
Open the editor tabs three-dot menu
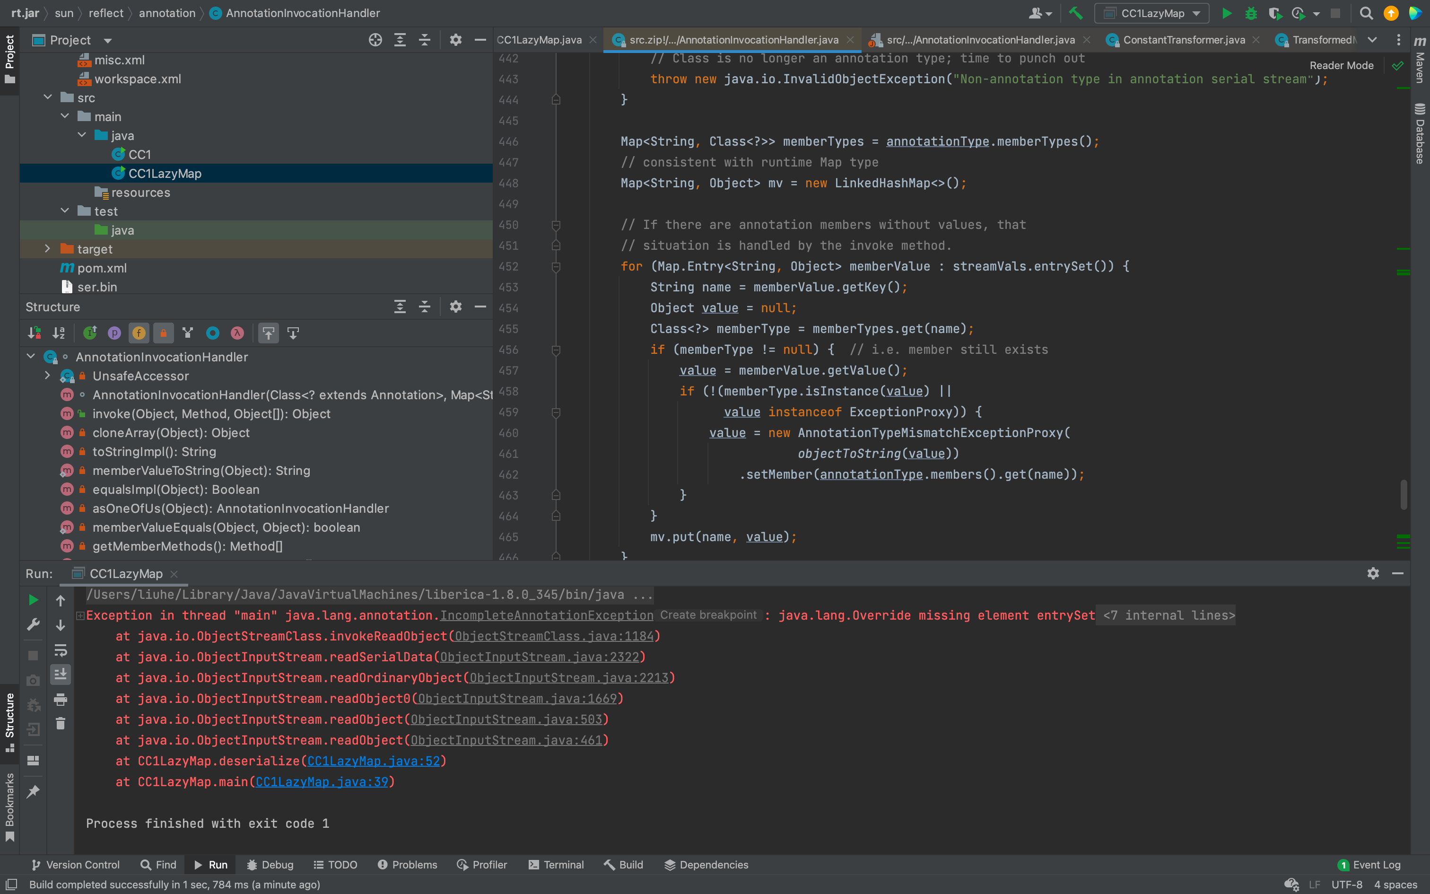tap(1398, 40)
